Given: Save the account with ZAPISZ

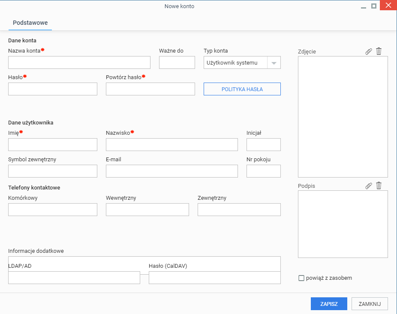Looking at the screenshot, I should [x=329, y=304].
